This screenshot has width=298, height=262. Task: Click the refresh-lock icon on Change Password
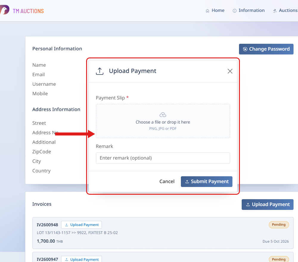pyautogui.click(x=245, y=49)
